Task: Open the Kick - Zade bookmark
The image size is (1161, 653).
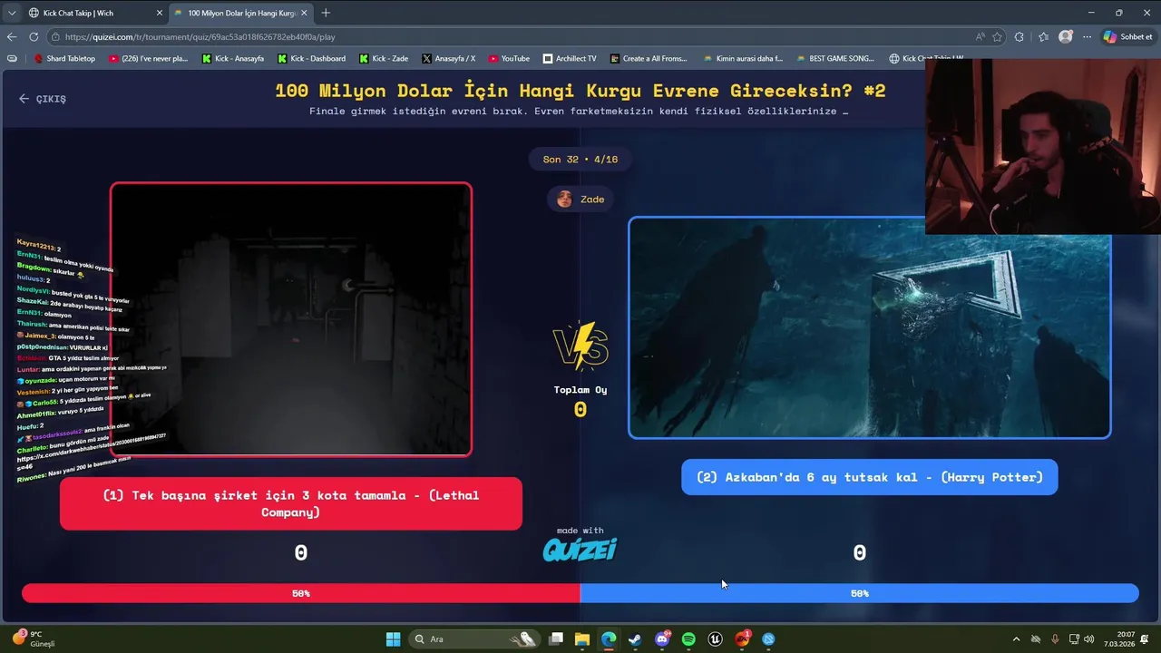Action: click(385, 58)
